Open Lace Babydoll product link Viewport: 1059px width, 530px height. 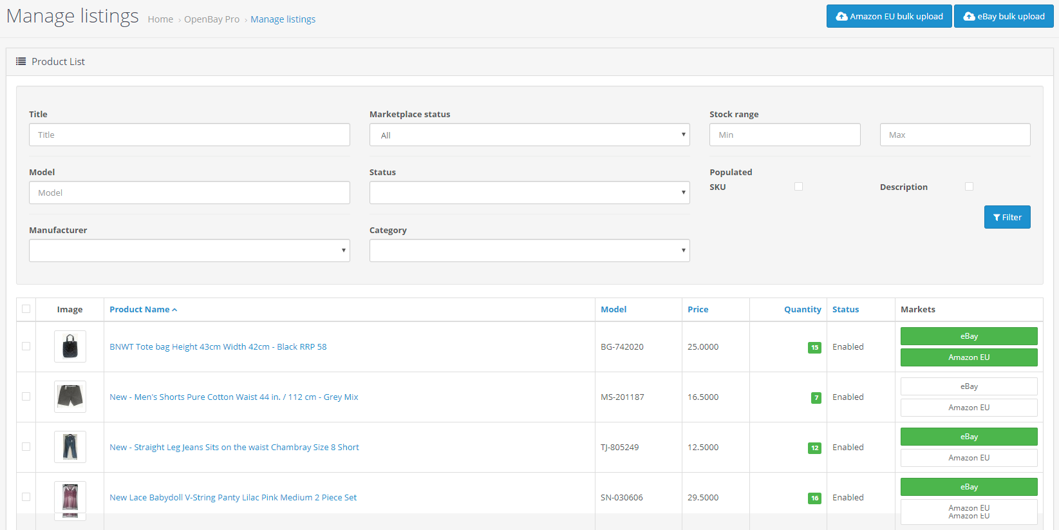233,497
